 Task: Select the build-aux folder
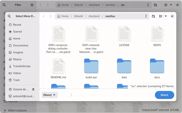pos(91,68)
